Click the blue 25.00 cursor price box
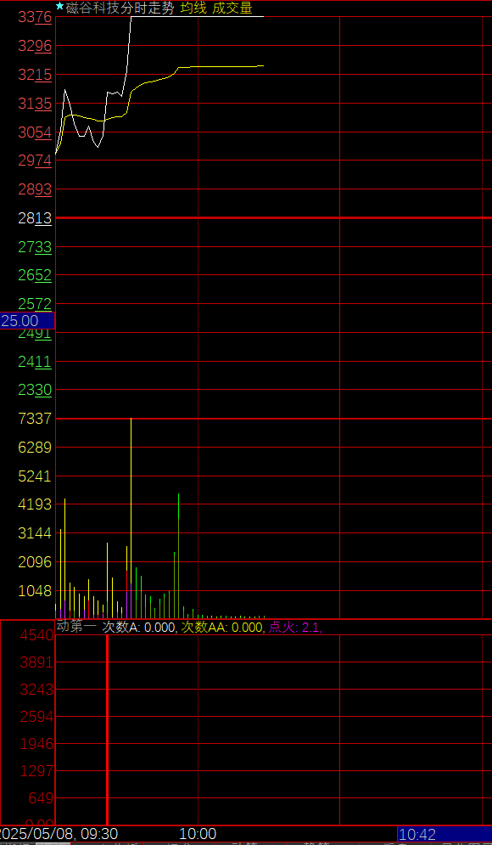Image resolution: width=492 pixels, height=845 pixels. click(27, 321)
